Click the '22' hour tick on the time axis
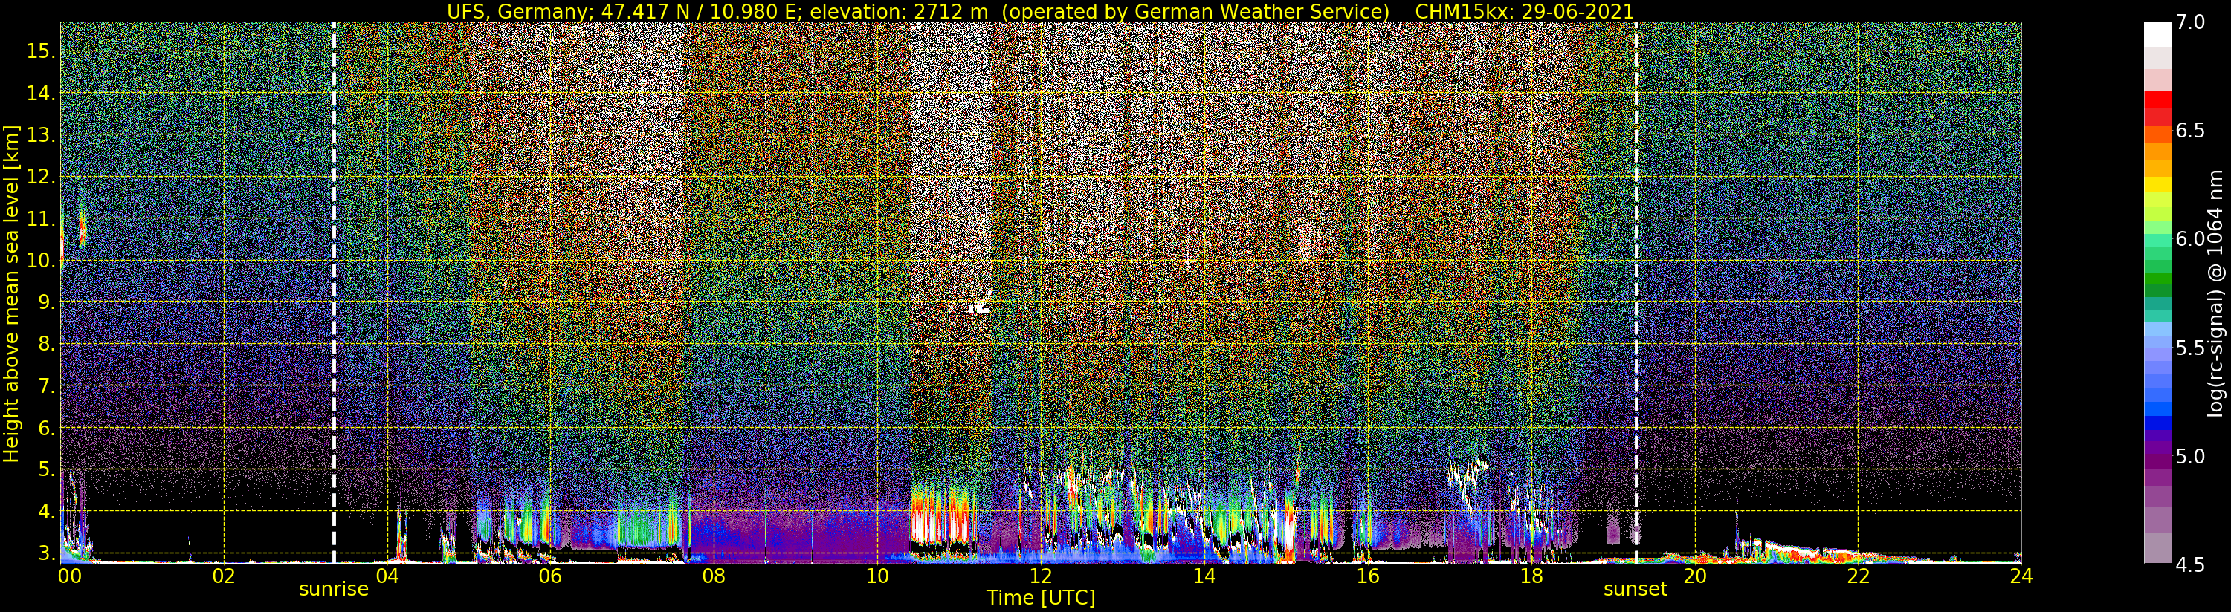The width and height of the screenshot is (2231, 612). point(1858,576)
